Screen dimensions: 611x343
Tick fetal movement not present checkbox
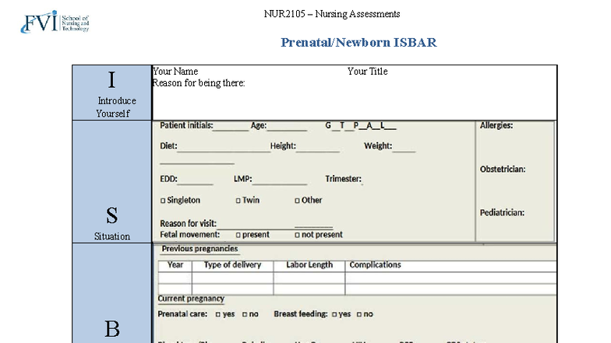coord(298,235)
